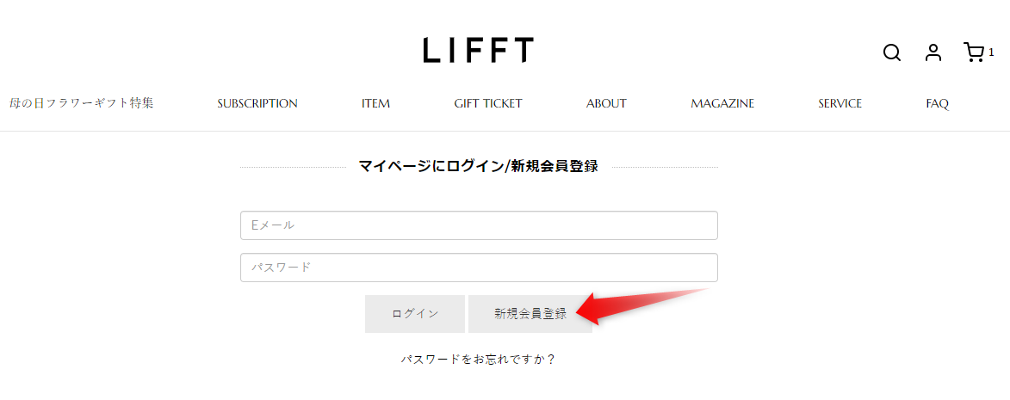Viewport: 1010px width, 400px height.
Task: Open 母の日フラワーギフト特集 link
Action: (x=82, y=103)
